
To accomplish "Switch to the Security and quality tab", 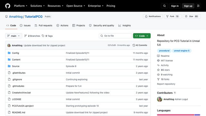I will [102, 25].
